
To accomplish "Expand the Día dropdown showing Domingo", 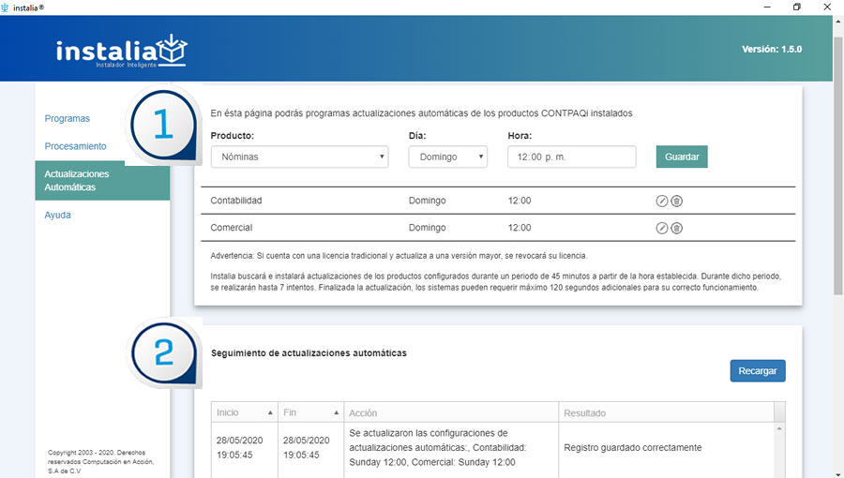I will click(447, 157).
